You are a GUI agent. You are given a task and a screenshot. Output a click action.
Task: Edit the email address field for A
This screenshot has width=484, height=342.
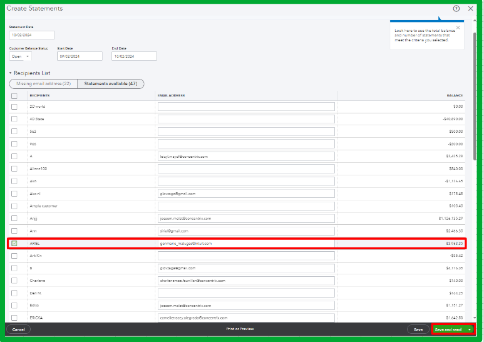[x=246, y=157]
